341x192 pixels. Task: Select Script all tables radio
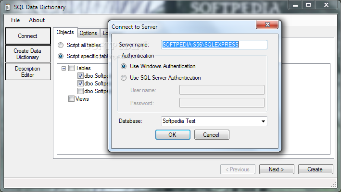[61, 45]
